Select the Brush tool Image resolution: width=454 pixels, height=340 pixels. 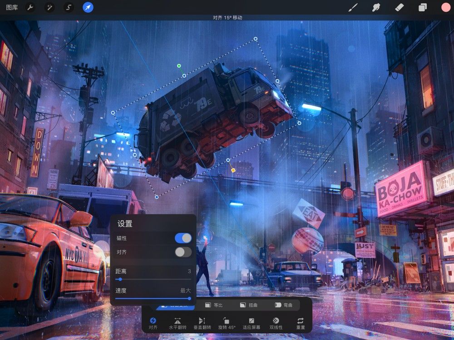[353, 7]
